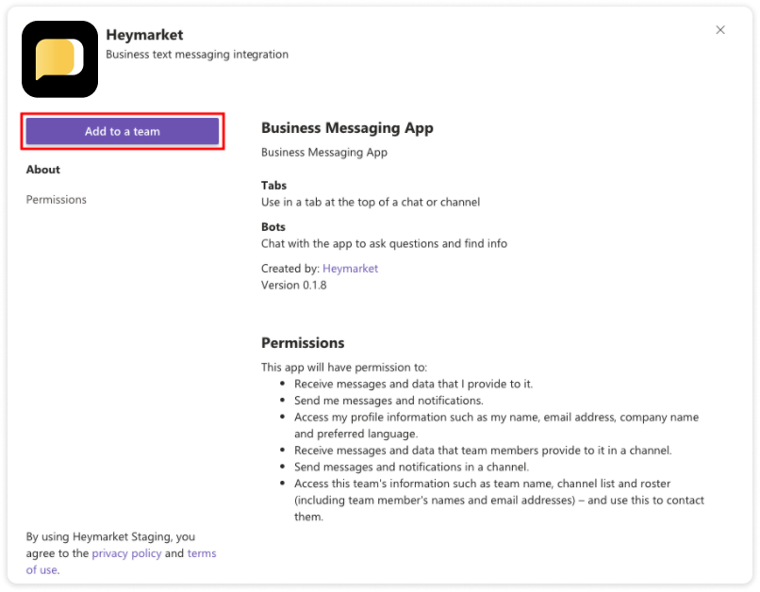This screenshot has width=760, height=592.
Task: Click the Business Messaging App heading
Action: [x=347, y=128]
